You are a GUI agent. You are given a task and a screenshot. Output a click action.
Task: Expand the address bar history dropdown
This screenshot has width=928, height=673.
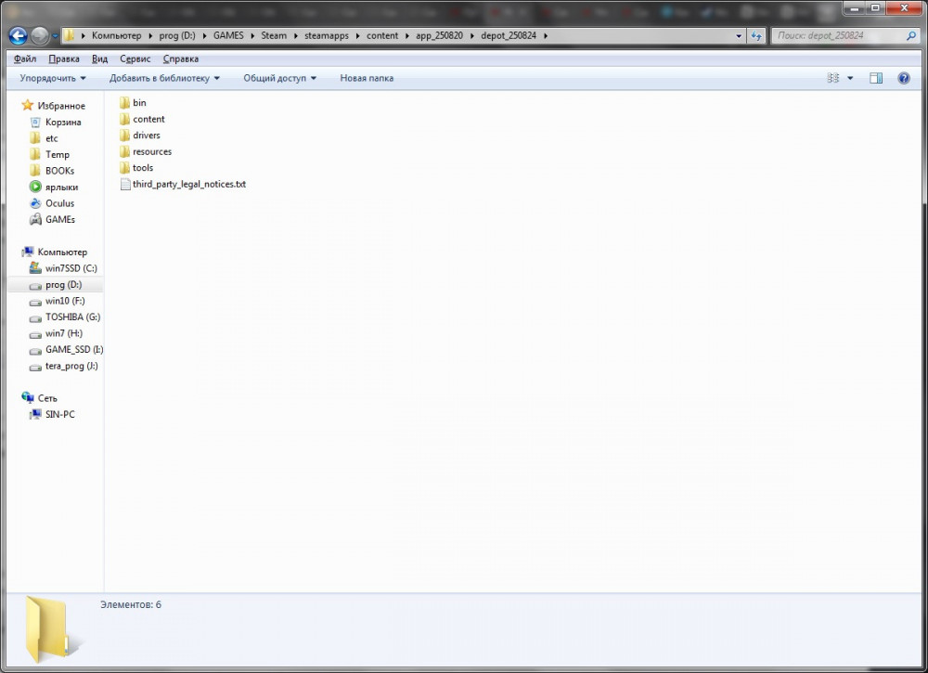coord(739,36)
